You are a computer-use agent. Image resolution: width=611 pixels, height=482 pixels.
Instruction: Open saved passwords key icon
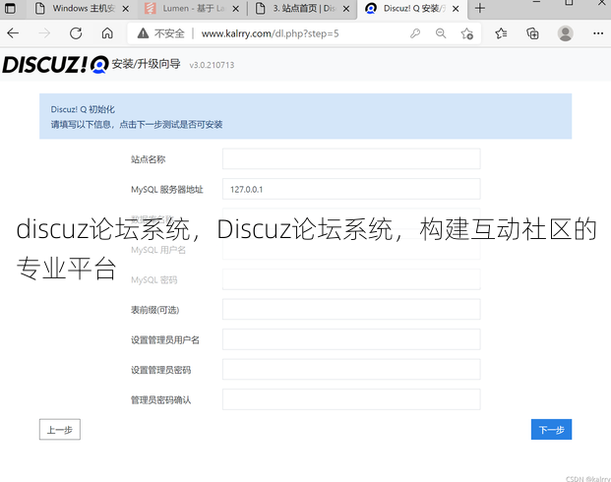tap(415, 33)
